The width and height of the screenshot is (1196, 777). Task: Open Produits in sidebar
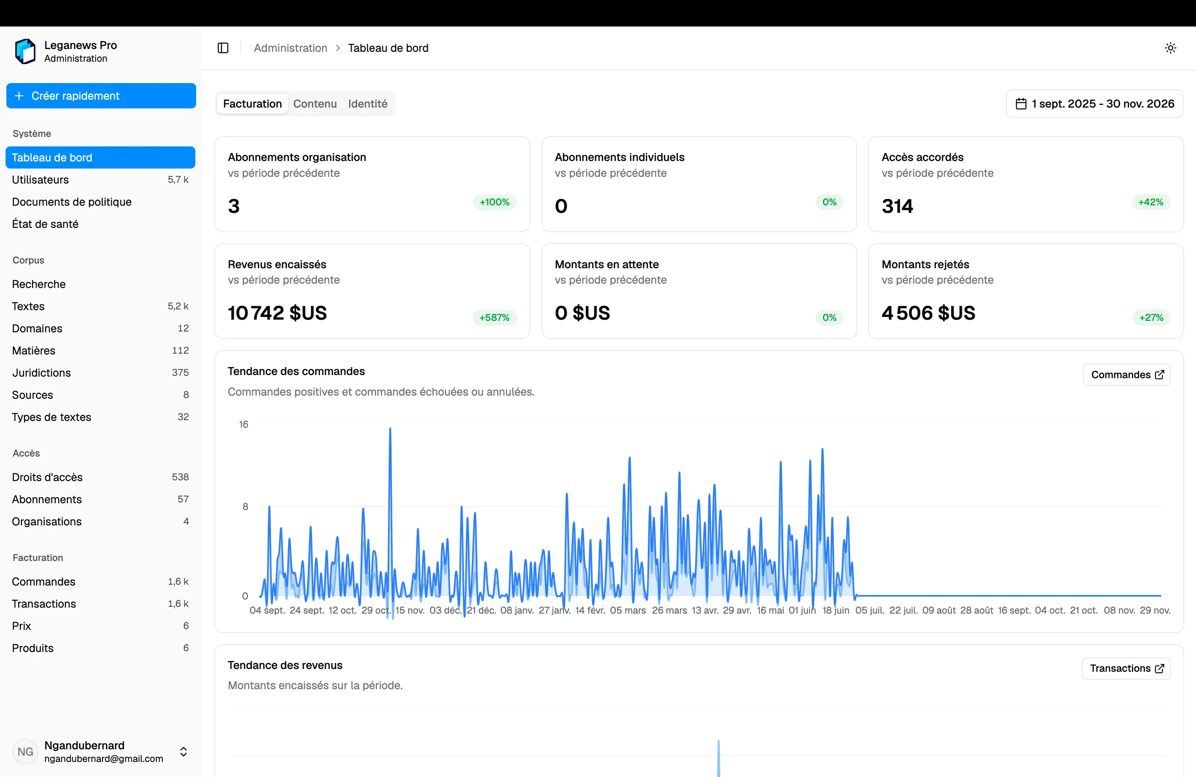click(x=100, y=648)
